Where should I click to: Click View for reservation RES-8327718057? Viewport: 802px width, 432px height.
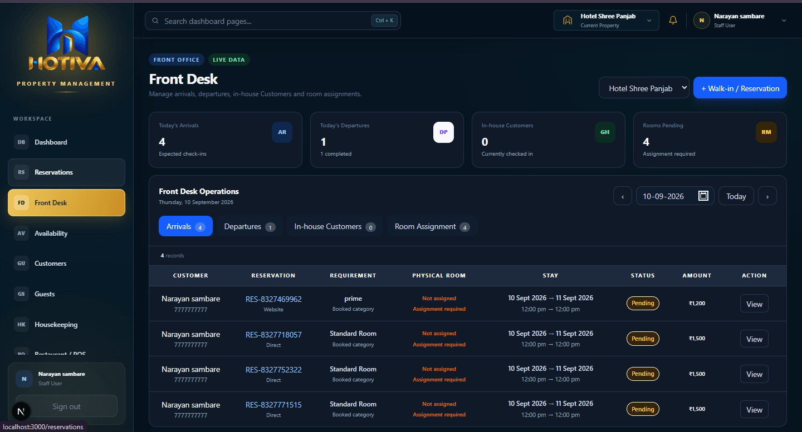754,339
